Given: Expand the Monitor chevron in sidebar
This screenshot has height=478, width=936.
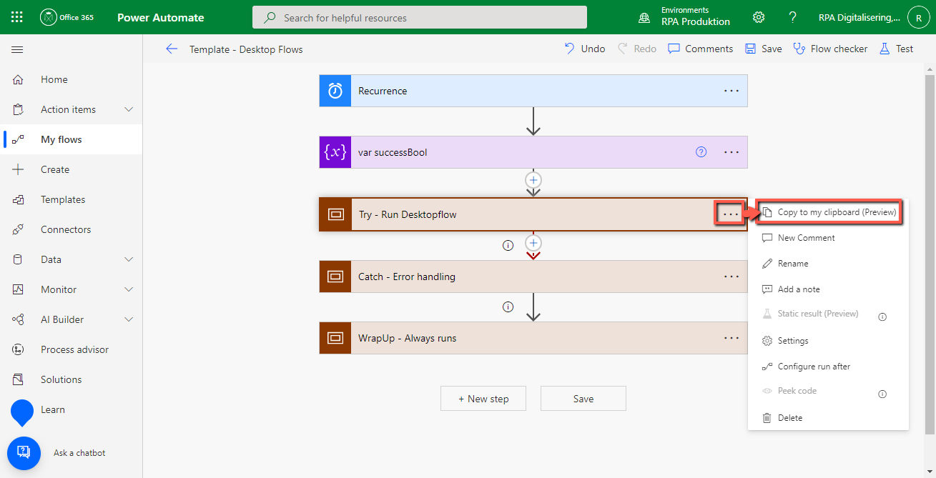Looking at the screenshot, I should click(x=129, y=289).
